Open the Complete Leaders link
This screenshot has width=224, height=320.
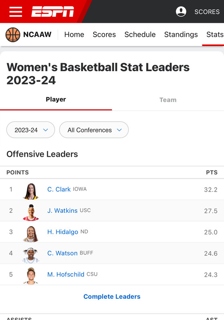coord(112,296)
